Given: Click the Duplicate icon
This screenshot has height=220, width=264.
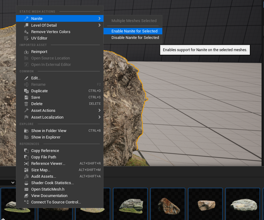Looking at the screenshot, I should [26, 91].
